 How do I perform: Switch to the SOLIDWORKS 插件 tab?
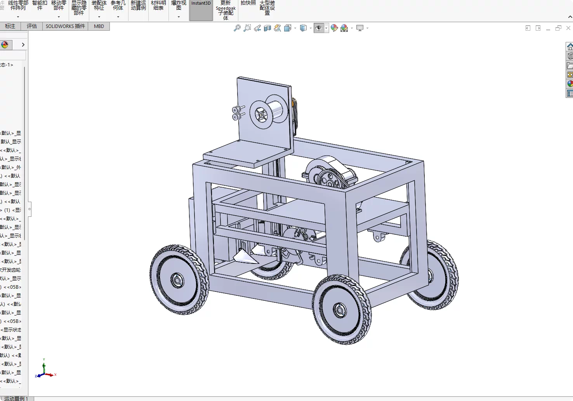[65, 26]
